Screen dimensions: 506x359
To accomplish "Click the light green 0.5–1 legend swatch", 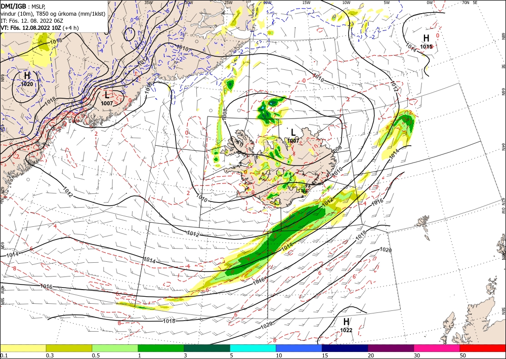I will 115,348.
